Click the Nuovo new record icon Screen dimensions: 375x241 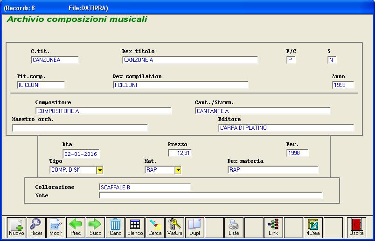[16, 227]
